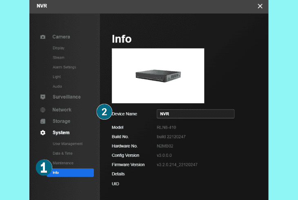
Task: Select the Storage section
Action: coord(61,121)
